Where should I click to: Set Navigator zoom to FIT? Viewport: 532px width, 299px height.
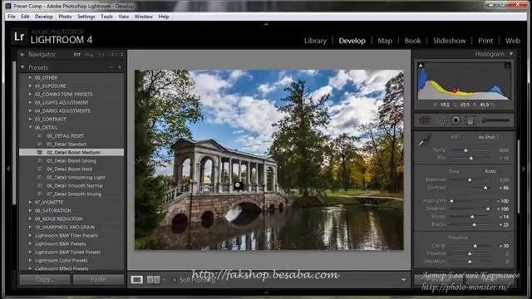pyautogui.click(x=77, y=55)
